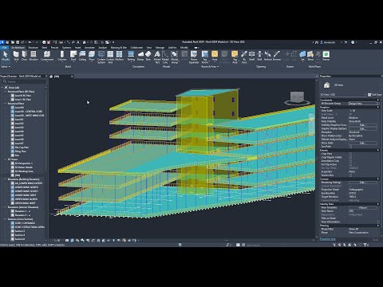Toggle the Sun Path checkbox
Image resolution: width=383 pixels, height=287 pixels.
[x=350, y=147]
